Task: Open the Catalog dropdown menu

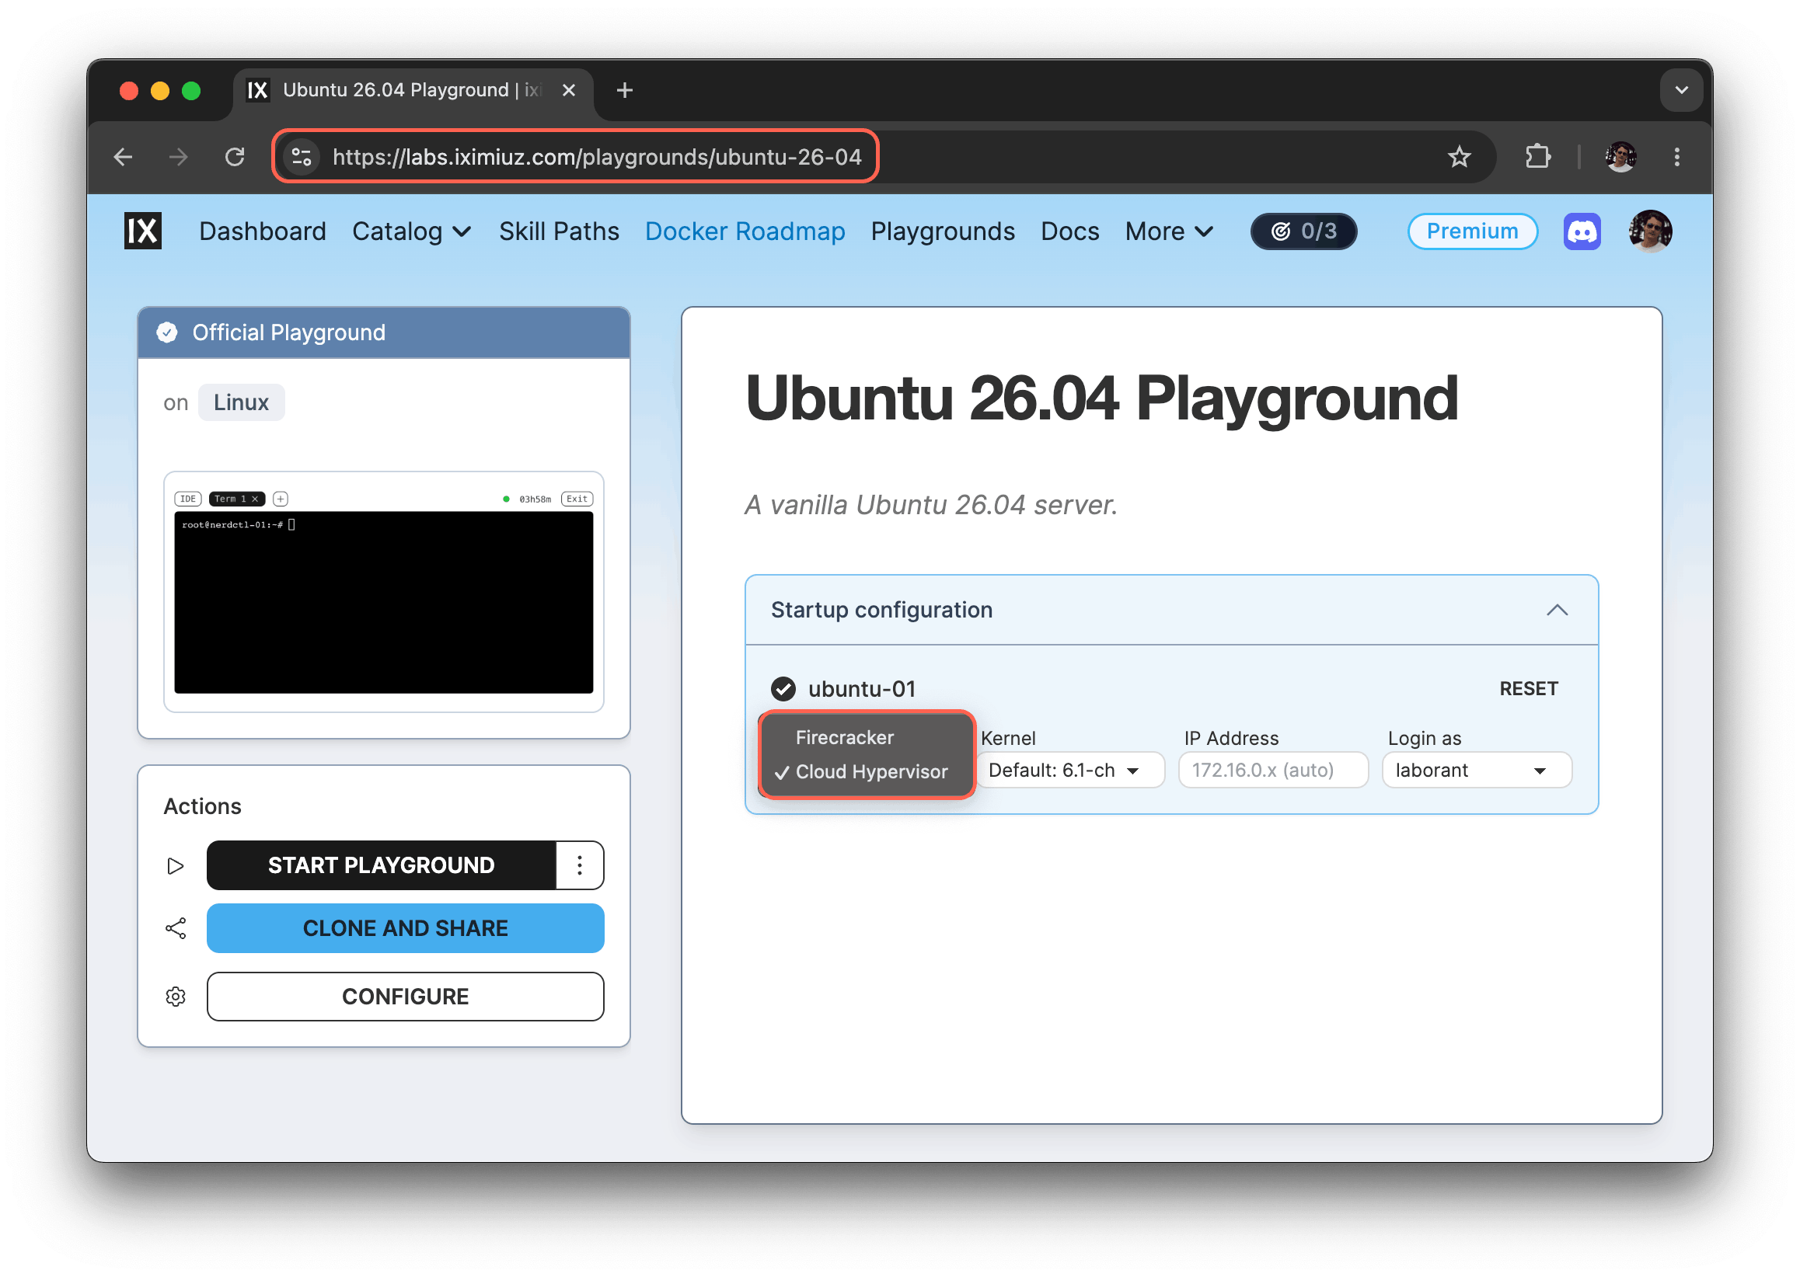Action: [411, 231]
